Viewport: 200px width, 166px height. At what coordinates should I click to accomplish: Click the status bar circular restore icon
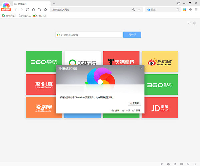[x=168, y=164]
